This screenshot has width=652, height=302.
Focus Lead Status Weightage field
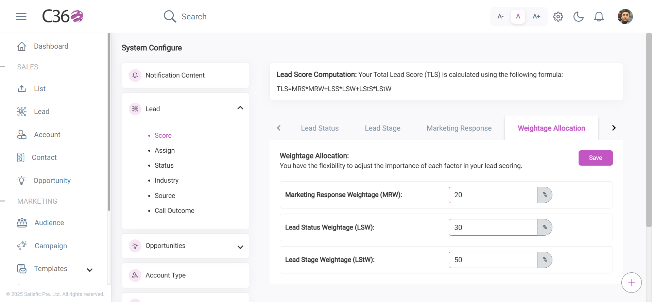point(493,228)
